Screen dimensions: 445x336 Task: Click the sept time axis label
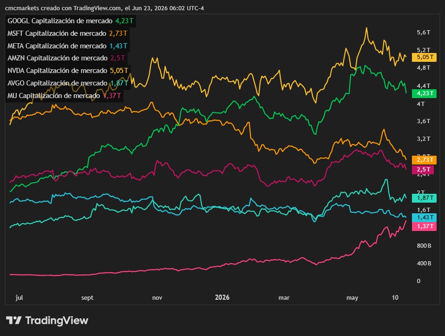pos(87,298)
